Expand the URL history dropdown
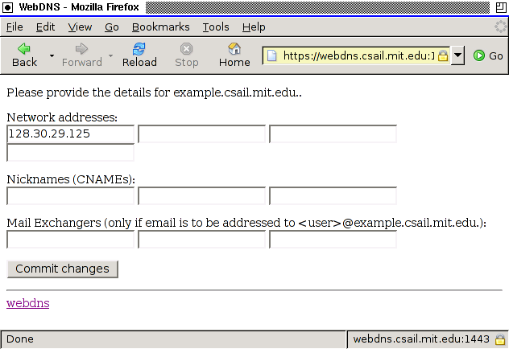This screenshot has width=509, height=349. tap(457, 55)
